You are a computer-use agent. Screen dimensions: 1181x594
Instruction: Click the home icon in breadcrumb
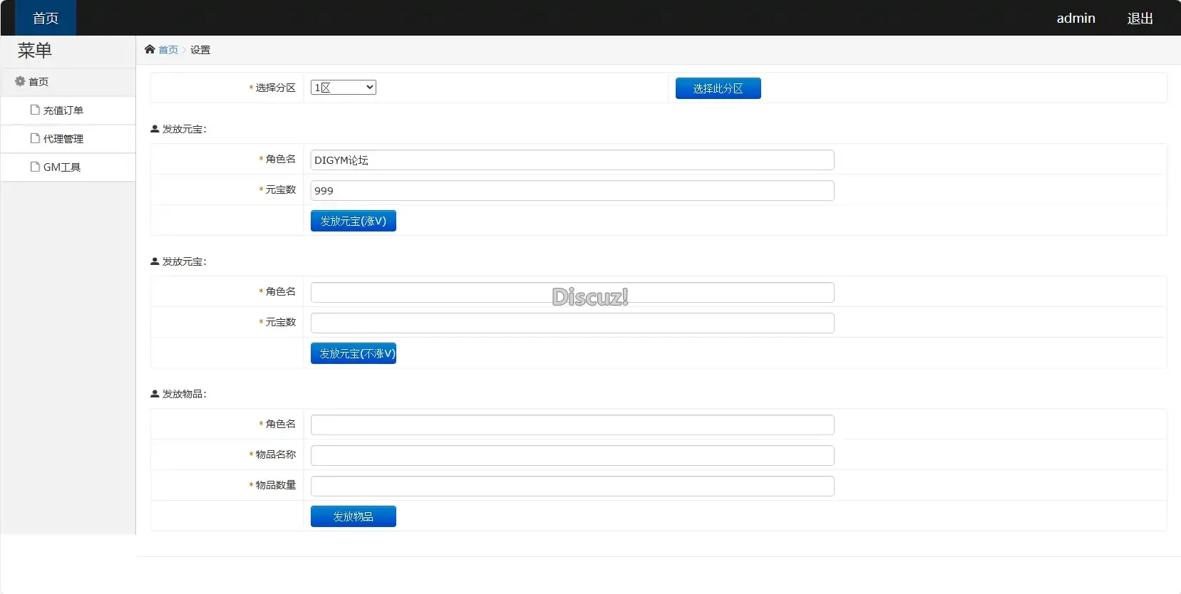pos(150,49)
